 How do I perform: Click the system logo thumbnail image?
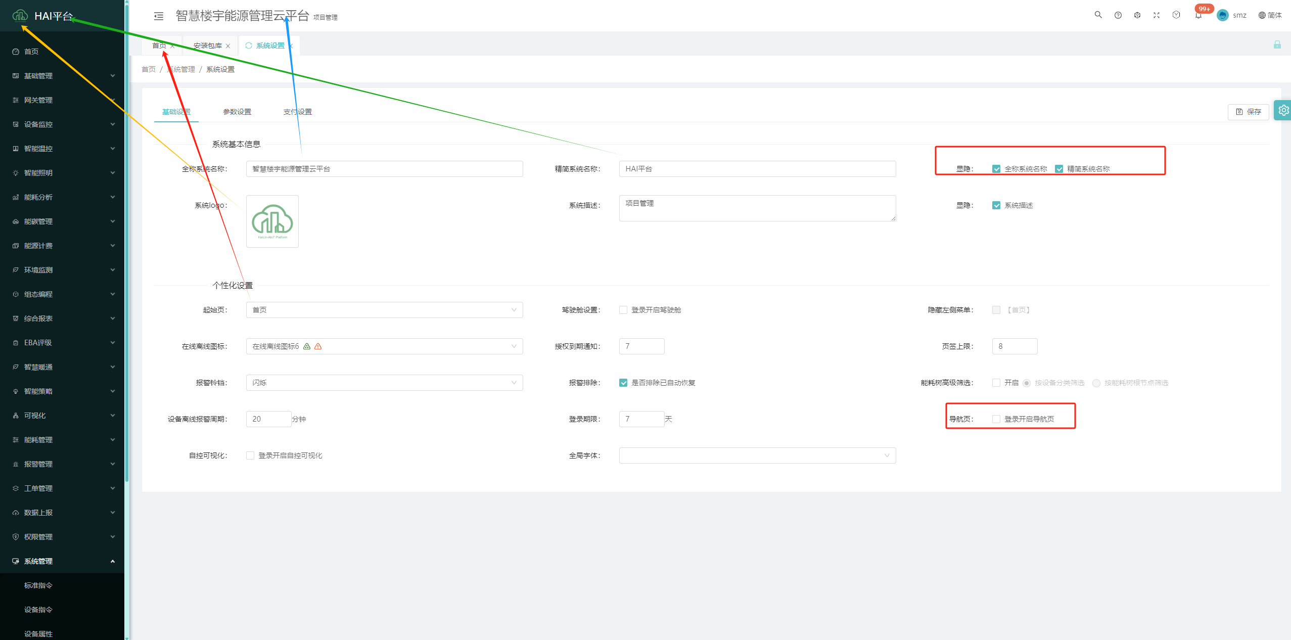(272, 221)
